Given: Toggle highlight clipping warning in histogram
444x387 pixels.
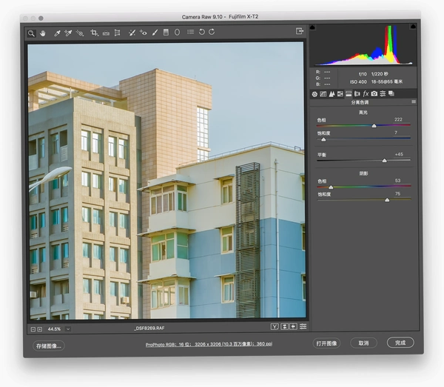Looking at the screenshot, I should click(413, 27).
